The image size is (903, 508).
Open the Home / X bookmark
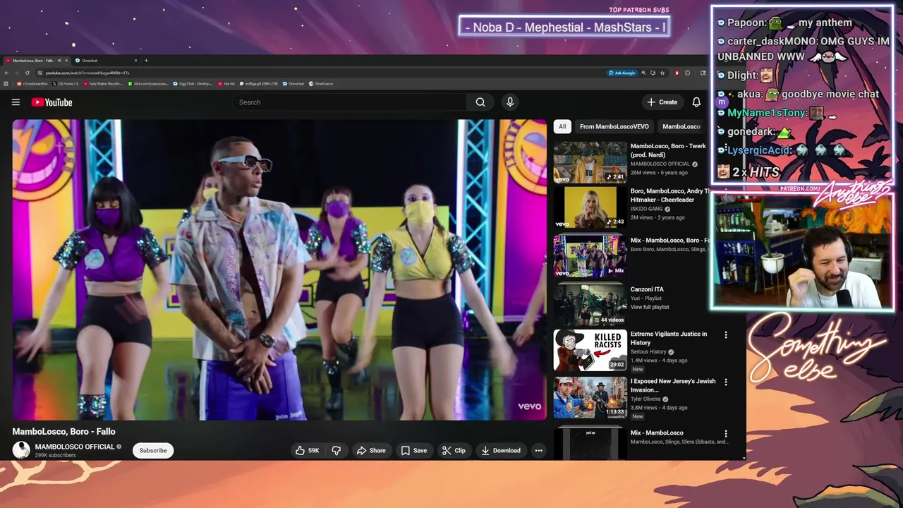pos(66,83)
